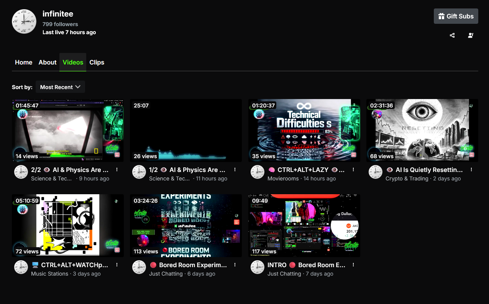Image resolution: width=489 pixels, height=304 pixels.
Task: Click avatar beside CTRL+ALT+LAZY title
Action: pyautogui.click(x=258, y=172)
